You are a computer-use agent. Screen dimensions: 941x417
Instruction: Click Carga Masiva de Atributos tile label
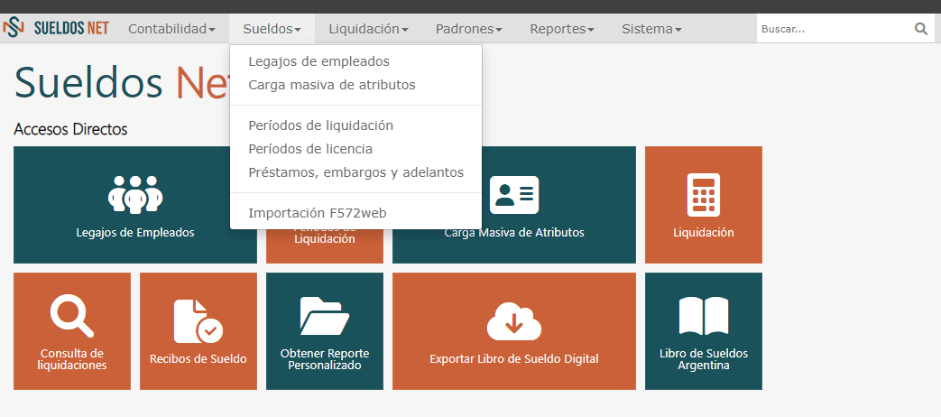coord(514,233)
